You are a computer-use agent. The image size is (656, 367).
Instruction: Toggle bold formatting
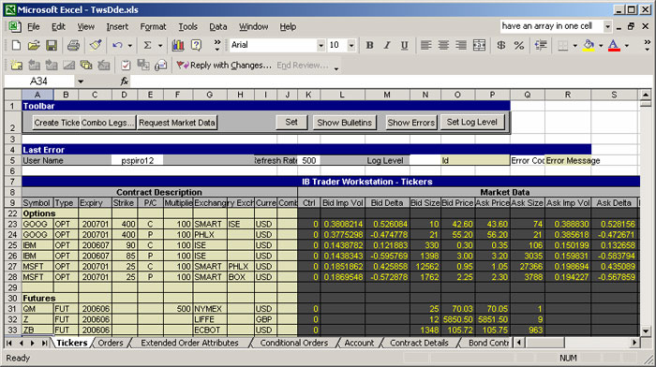[x=369, y=45]
